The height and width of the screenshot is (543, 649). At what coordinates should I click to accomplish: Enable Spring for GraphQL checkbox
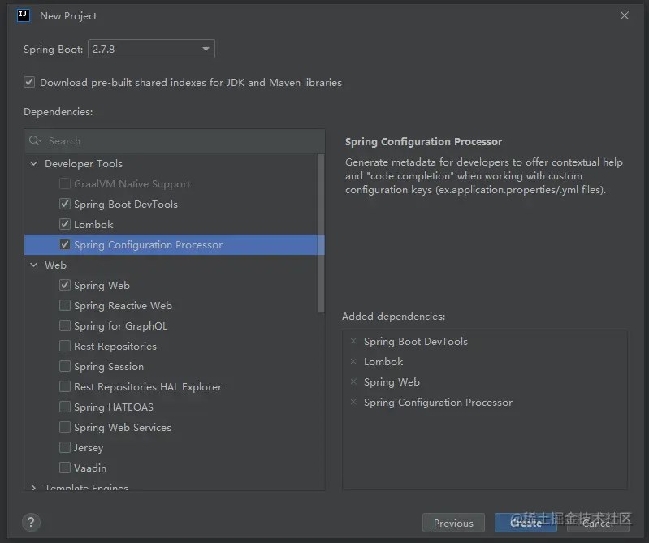click(64, 325)
